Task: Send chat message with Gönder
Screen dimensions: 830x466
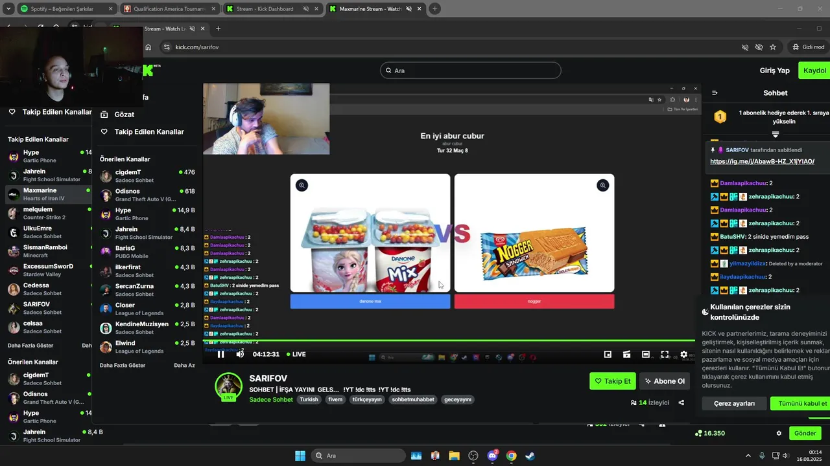Action: pos(805,433)
